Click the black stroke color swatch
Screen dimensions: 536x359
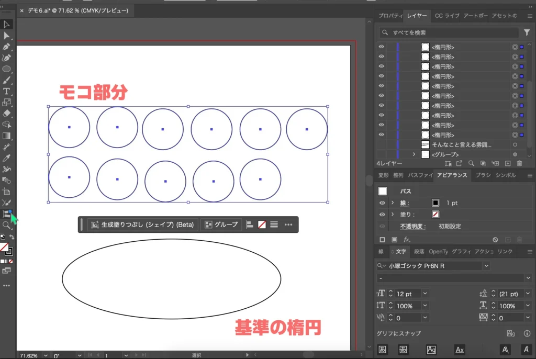click(x=435, y=203)
